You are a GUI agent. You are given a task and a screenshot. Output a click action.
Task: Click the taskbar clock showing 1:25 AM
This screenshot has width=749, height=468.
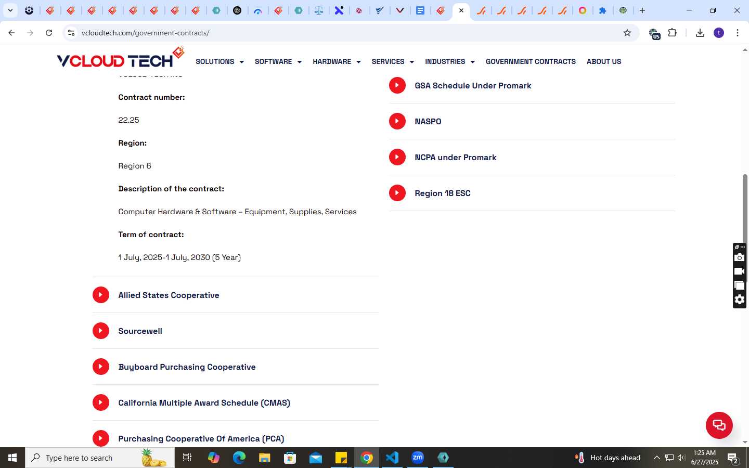[x=705, y=458]
